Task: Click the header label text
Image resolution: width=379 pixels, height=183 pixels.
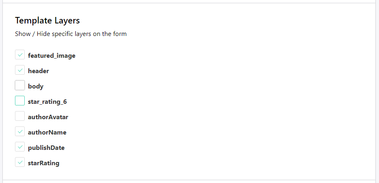Action: 38,71
